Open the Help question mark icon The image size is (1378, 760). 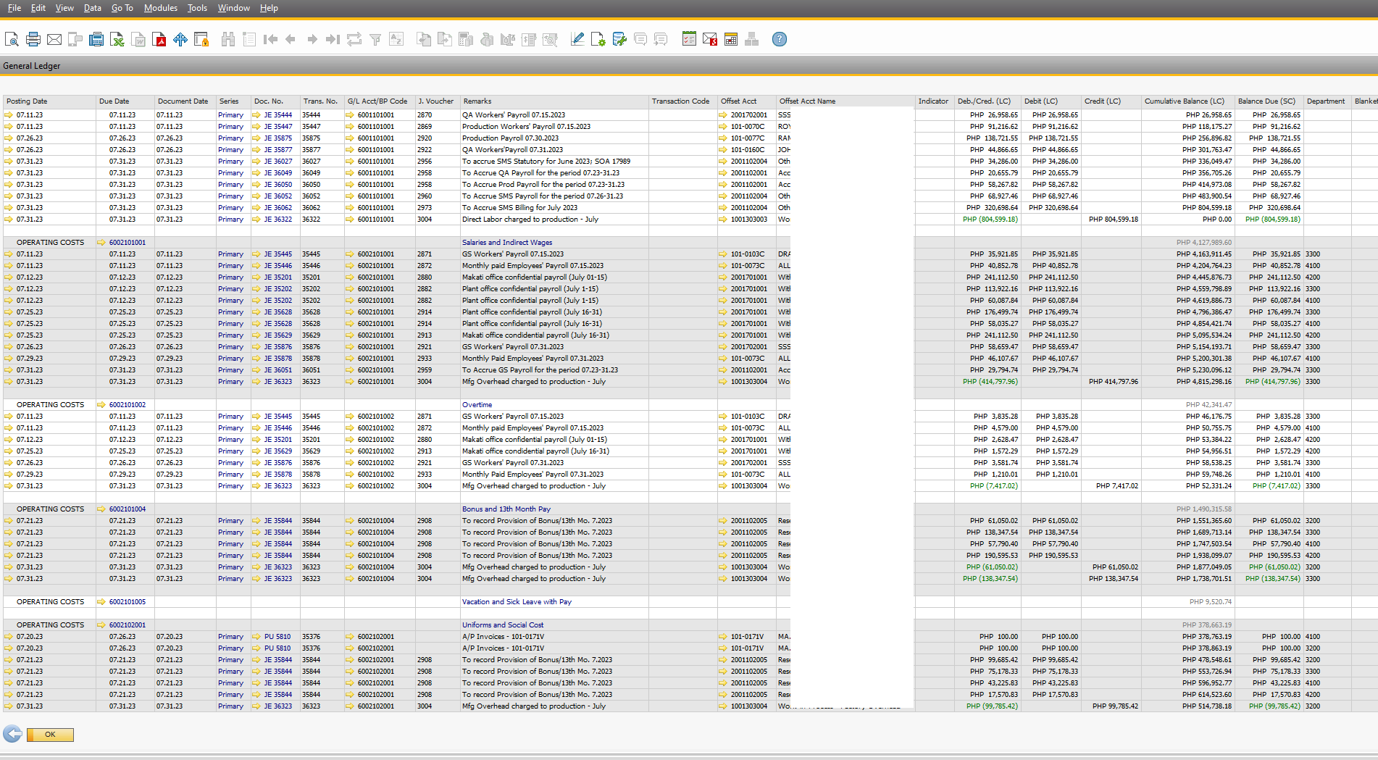coord(780,39)
